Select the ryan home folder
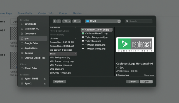The width and height of the screenshot is (179, 103). pyautogui.click(x=33, y=38)
